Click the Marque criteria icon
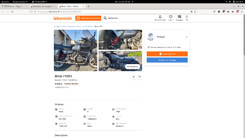This screenshot has width=245, height=138. [x=56, y=109]
